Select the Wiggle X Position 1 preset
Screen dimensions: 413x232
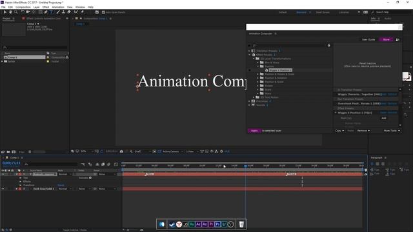tap(280, 70)
